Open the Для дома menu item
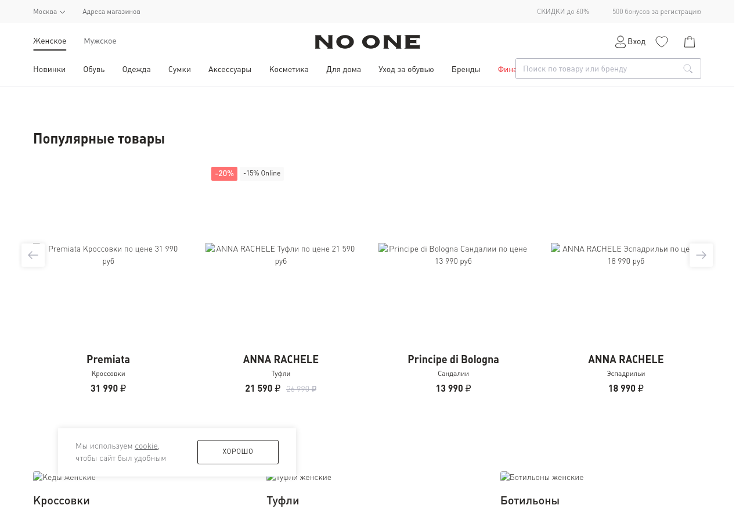 coord(344,69)
